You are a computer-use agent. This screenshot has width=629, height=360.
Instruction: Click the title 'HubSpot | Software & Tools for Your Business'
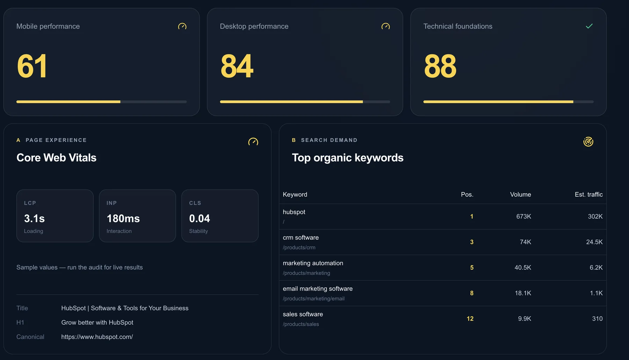125,308
